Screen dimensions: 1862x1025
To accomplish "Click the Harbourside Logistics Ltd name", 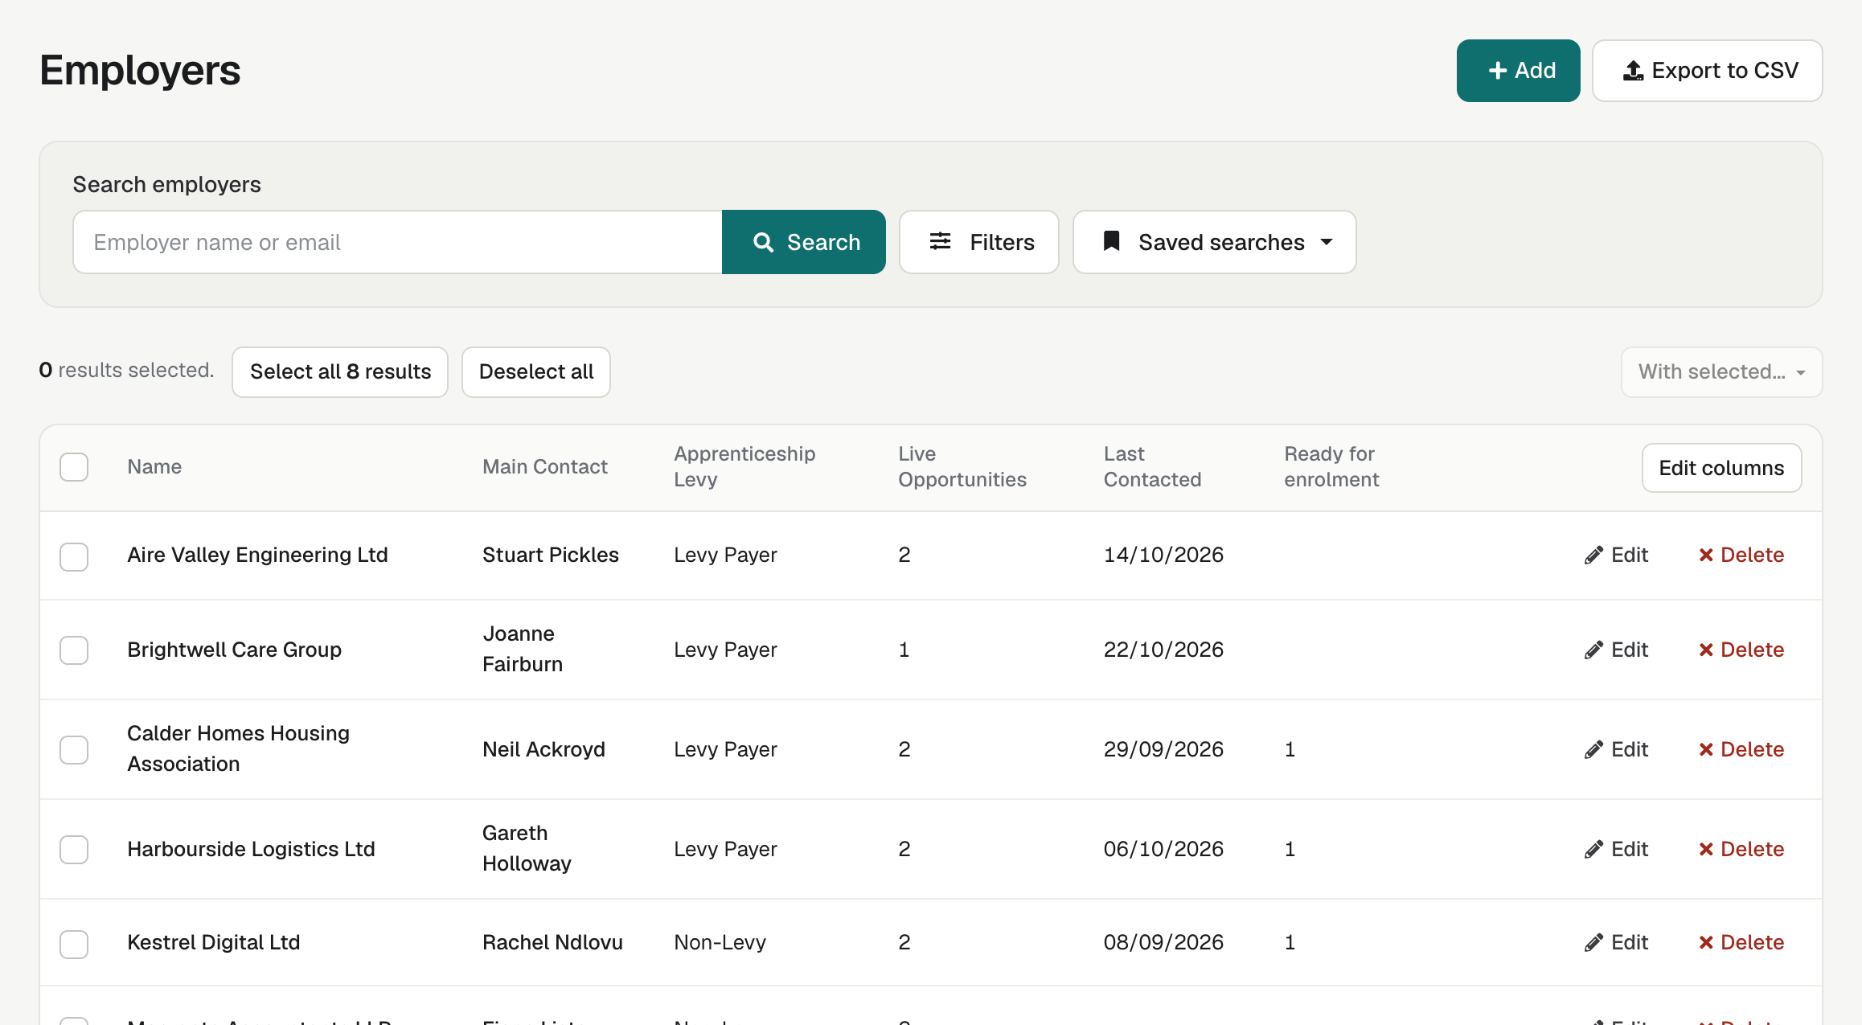I will (x=251, y=849).
